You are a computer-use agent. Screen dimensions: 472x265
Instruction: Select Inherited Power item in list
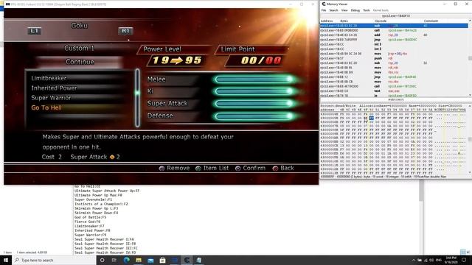54,88
